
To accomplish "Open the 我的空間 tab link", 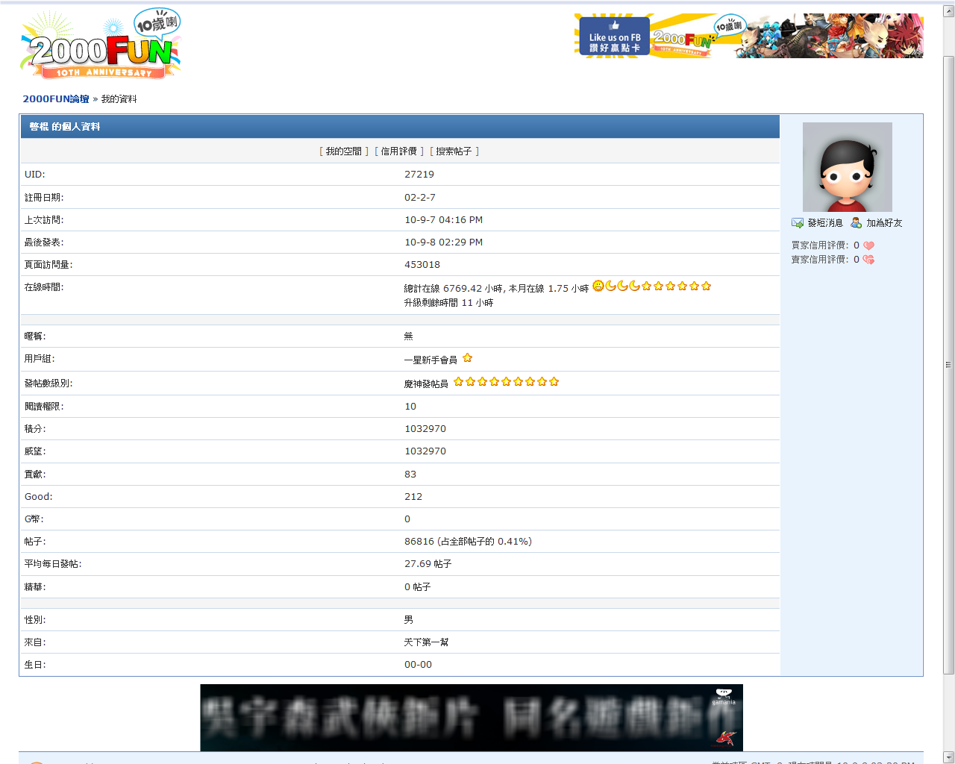I will point(343,151).
